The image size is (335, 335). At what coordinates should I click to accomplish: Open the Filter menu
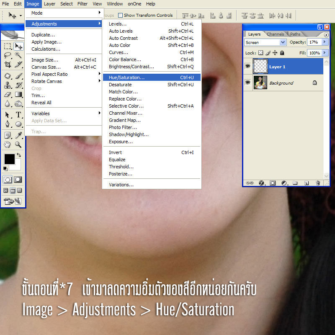[82, 4]
